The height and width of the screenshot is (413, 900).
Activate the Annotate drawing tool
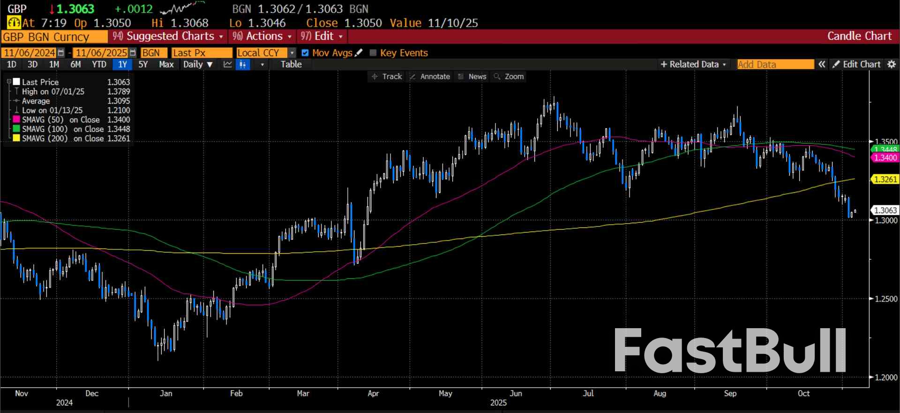[x=430, y=76]
